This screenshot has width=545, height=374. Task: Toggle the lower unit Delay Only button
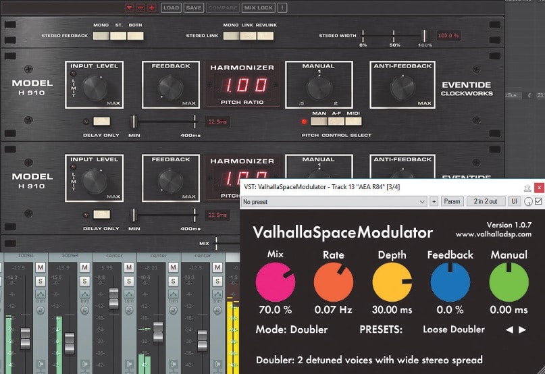click(102, 215)
